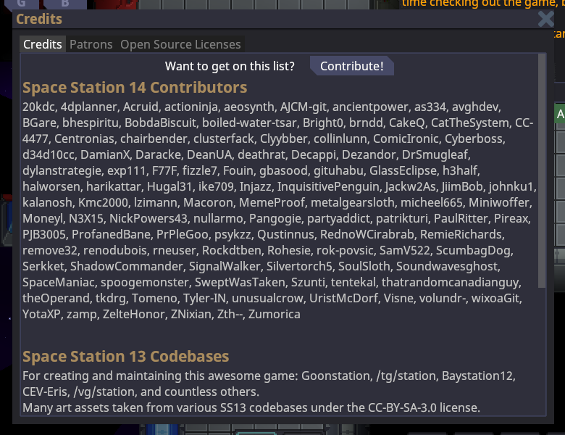Viewport: 565px width, 435px height.
Task: Click the Goonstation codebase name
Action: (335, 376)
